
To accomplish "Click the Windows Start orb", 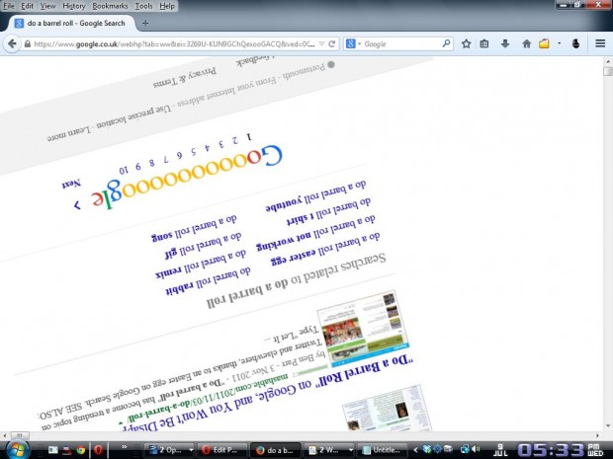I will pyautogui.click(x=17, y=449).
